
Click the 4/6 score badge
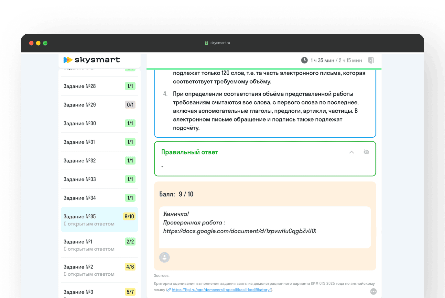pyautogui.click(x=130, y=267)
